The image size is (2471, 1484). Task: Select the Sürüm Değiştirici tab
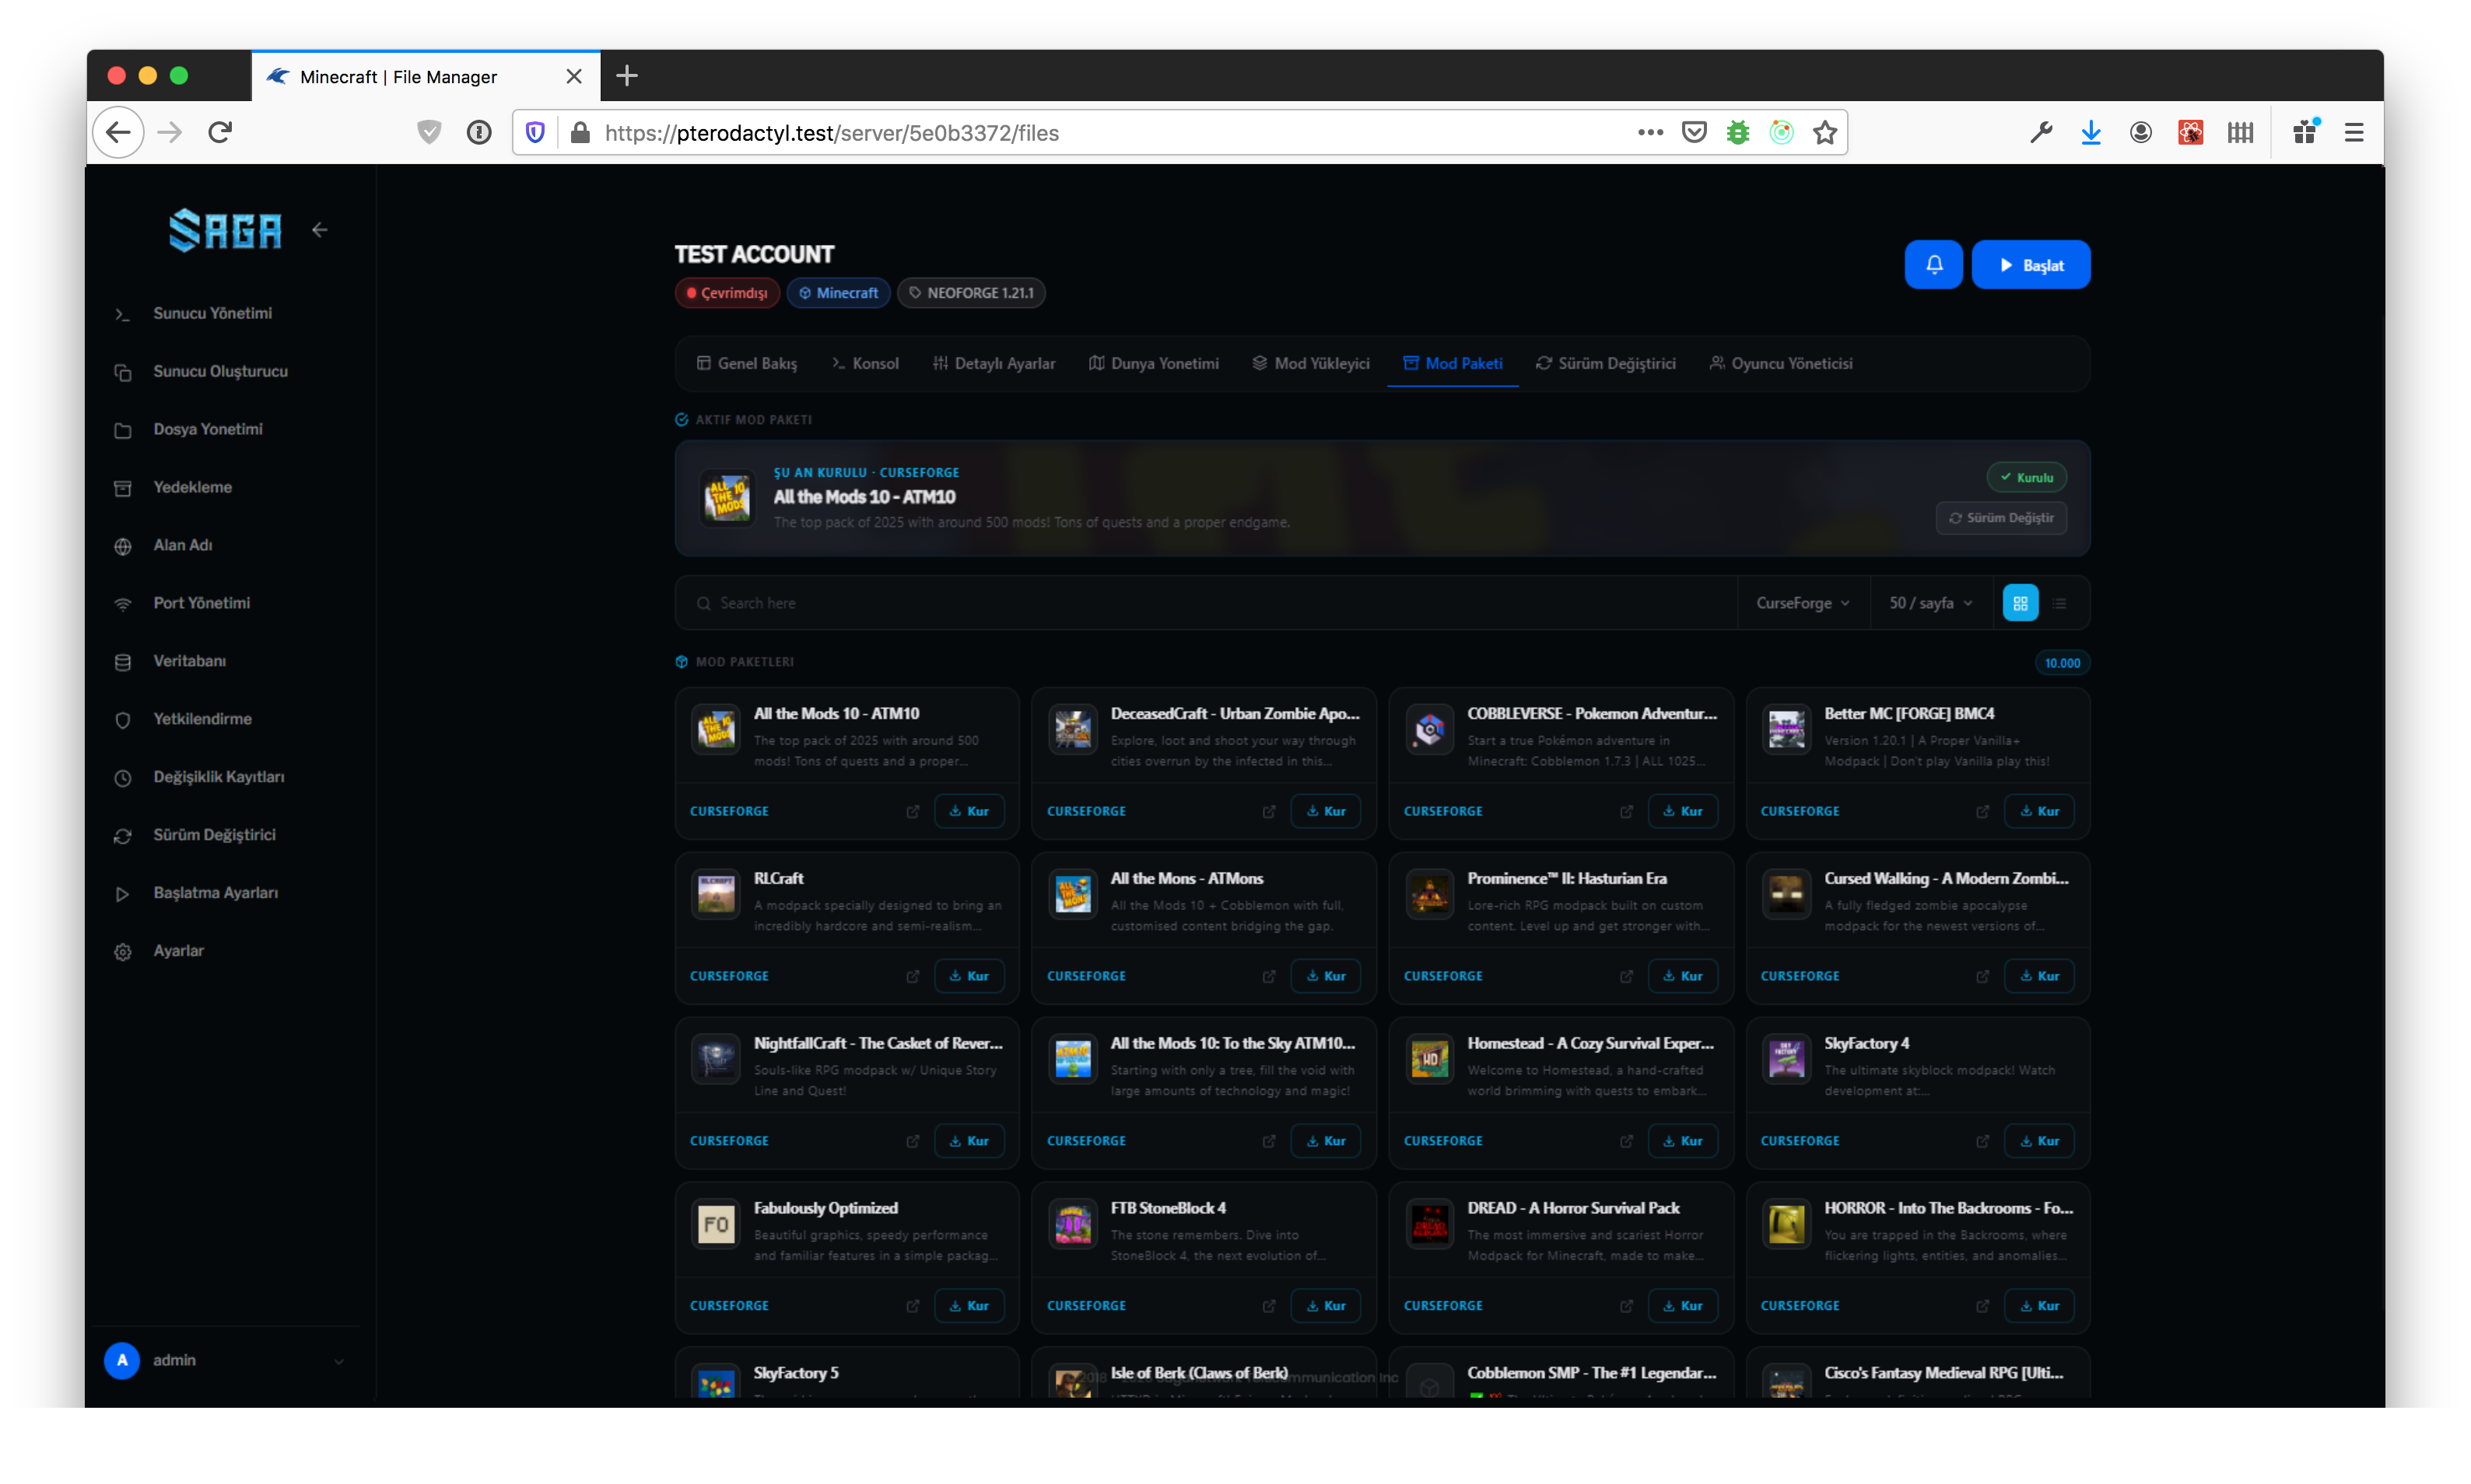[1605, 363]
